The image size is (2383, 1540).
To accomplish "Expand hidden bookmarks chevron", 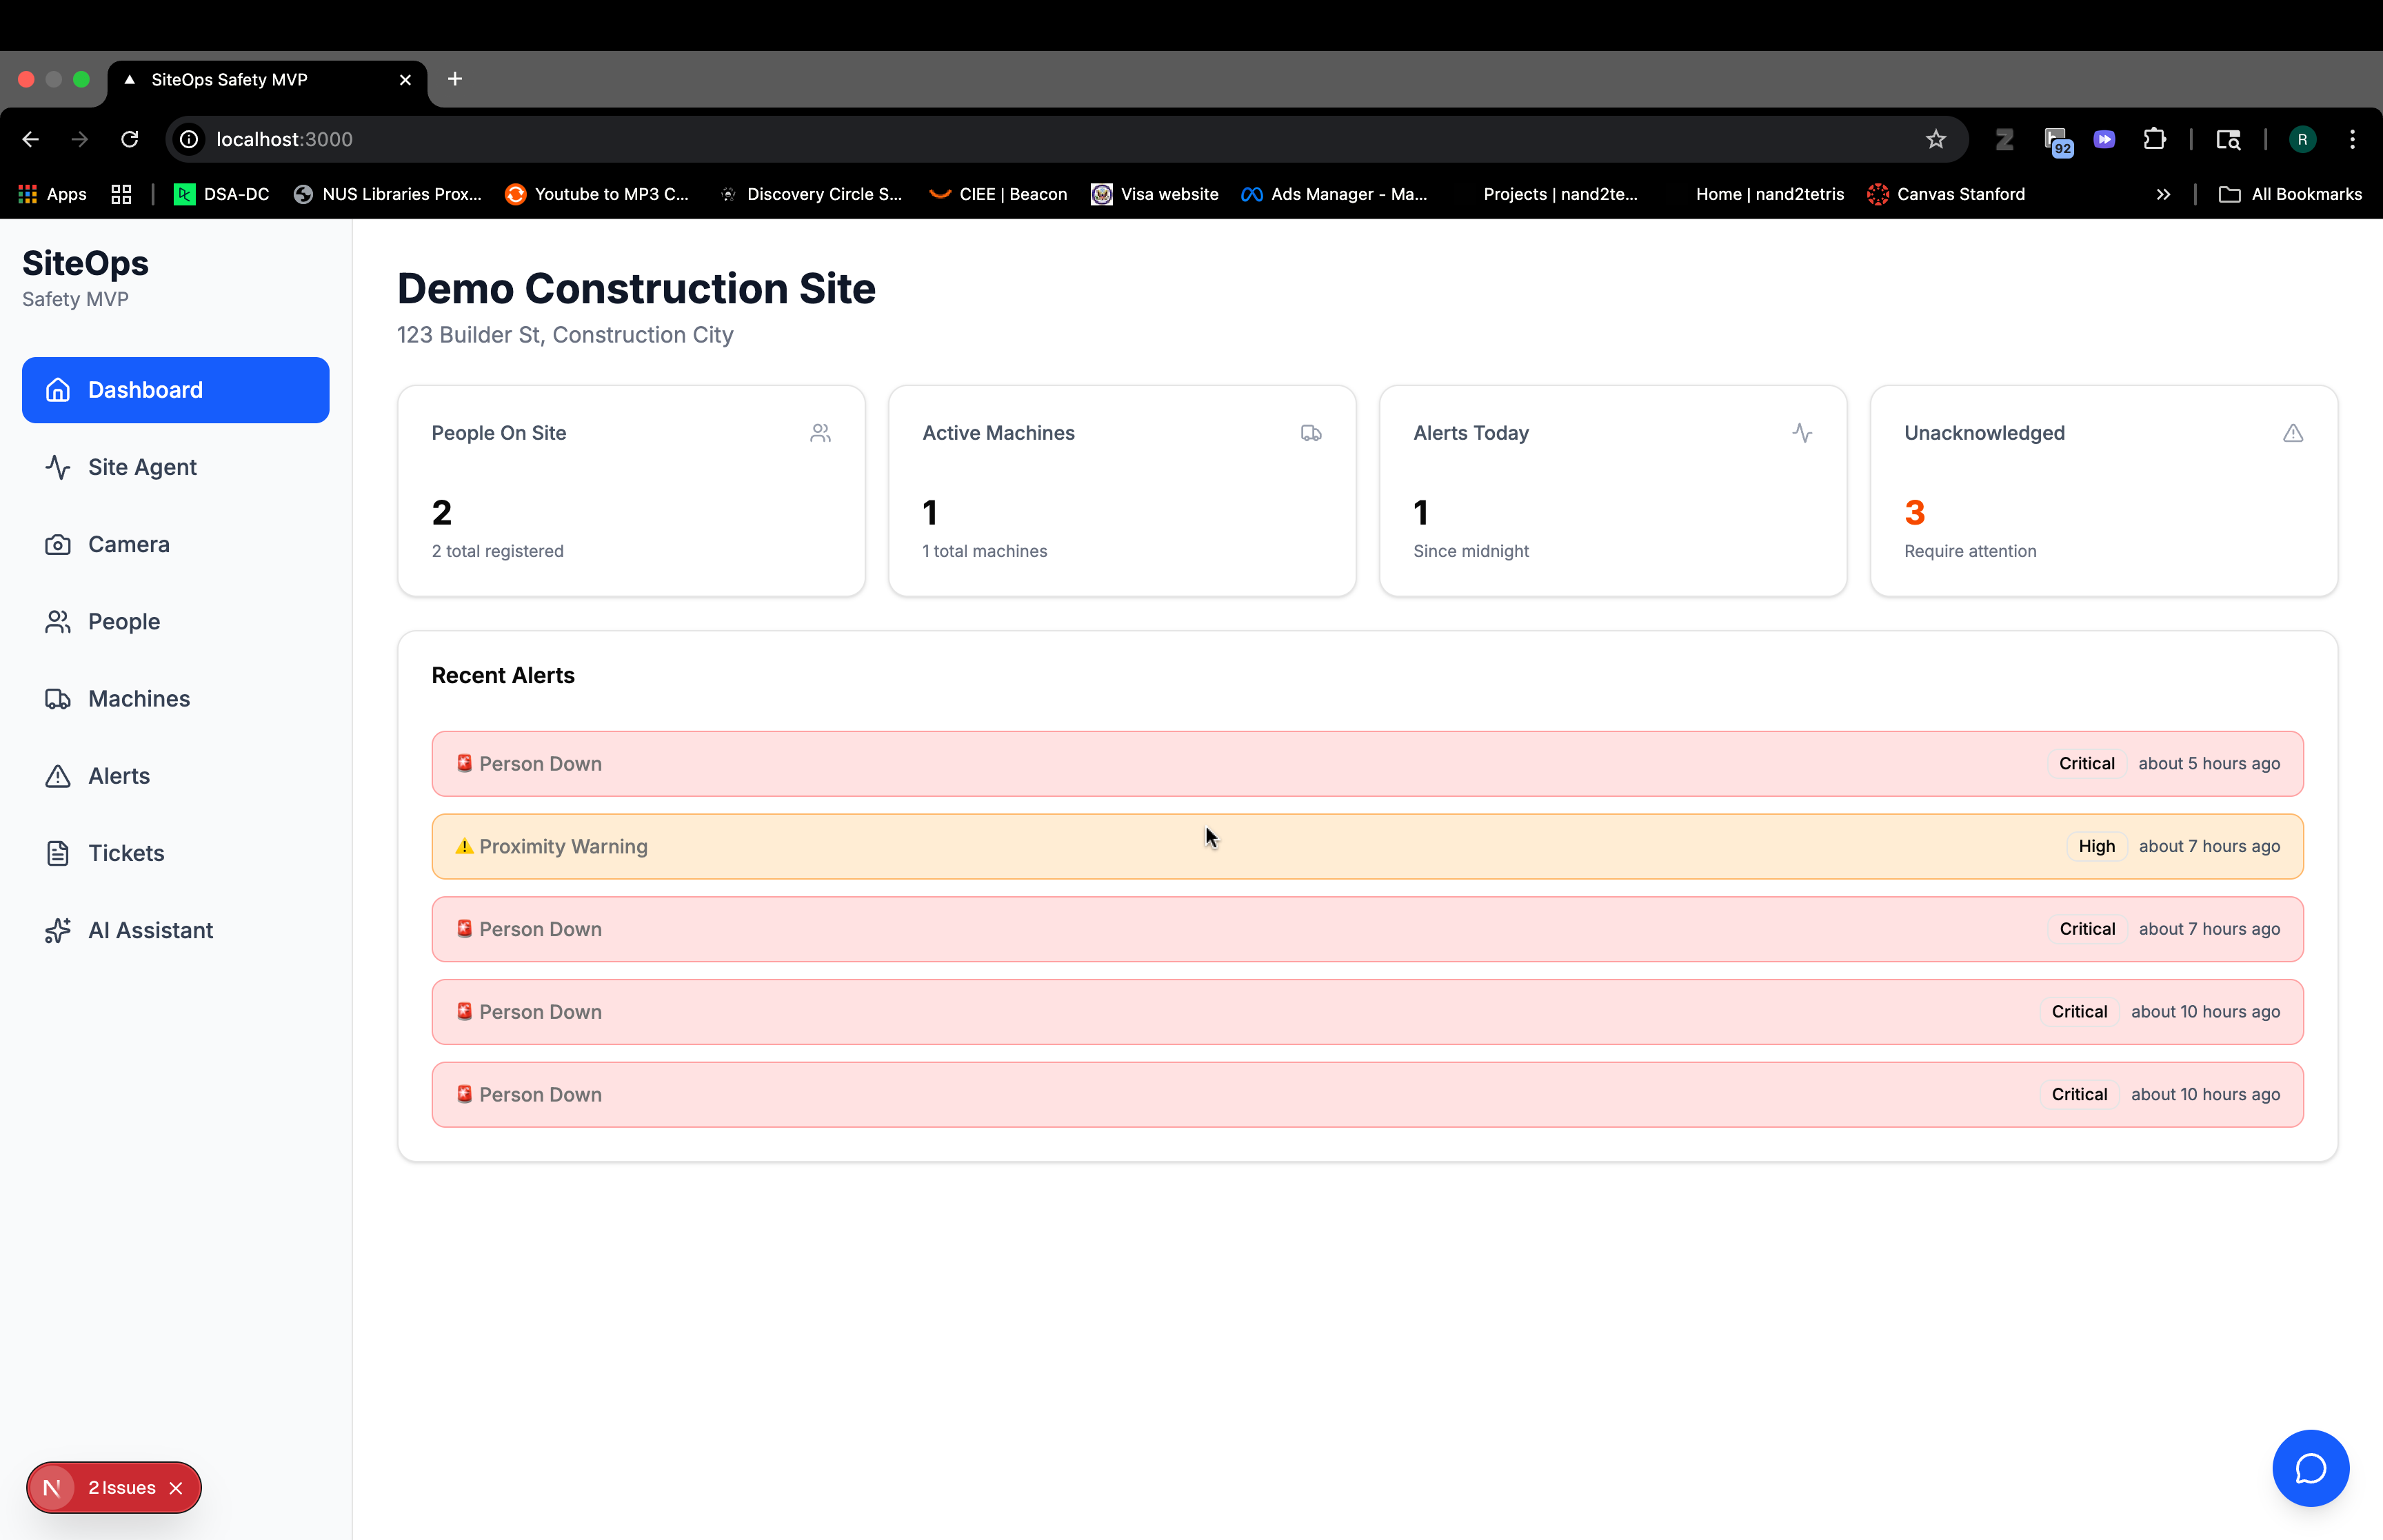I will [x=2162, y=194].
